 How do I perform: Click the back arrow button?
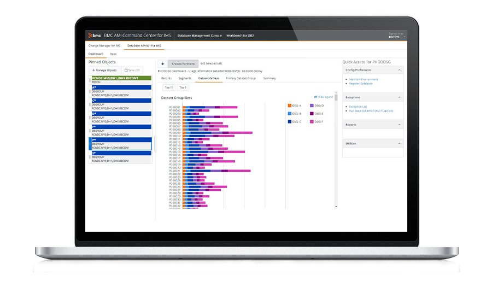pos(162,64)
